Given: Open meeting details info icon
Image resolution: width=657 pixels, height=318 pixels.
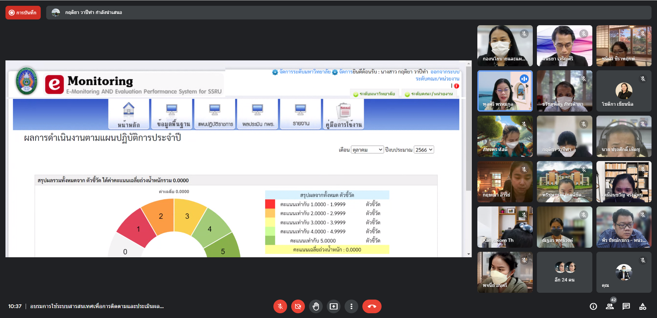Looking at the screenshot, I should (593, 306).
